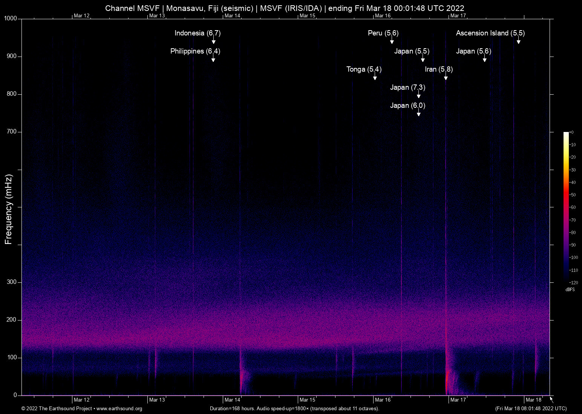Image resolution: width=582 pixels, height=414 pixels.
Task: Select the Japan (5.6) event label
Action: [473, 51]
